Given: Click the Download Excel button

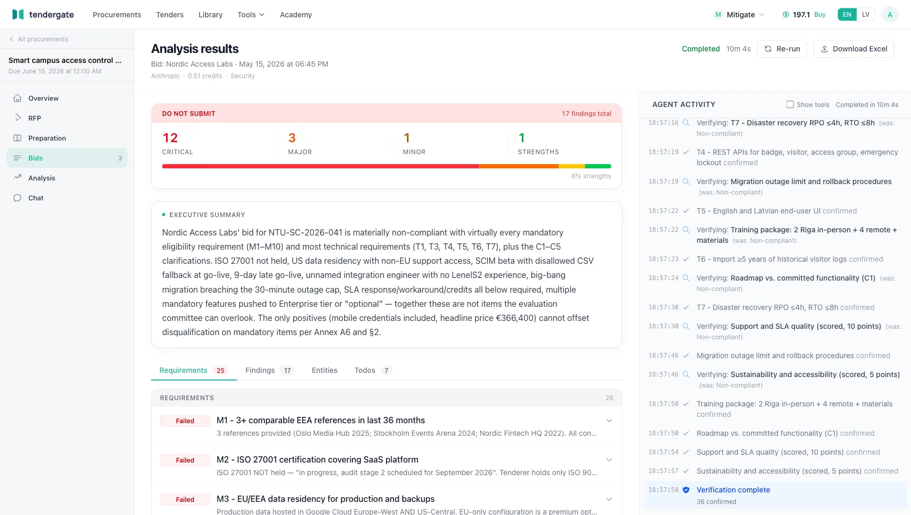Looking at the screenshot, I should click(854, 49).
